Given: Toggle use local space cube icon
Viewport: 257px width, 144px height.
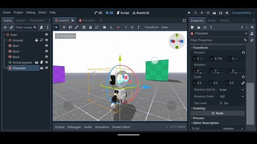Looking at the screenshot, I should 104,27.
